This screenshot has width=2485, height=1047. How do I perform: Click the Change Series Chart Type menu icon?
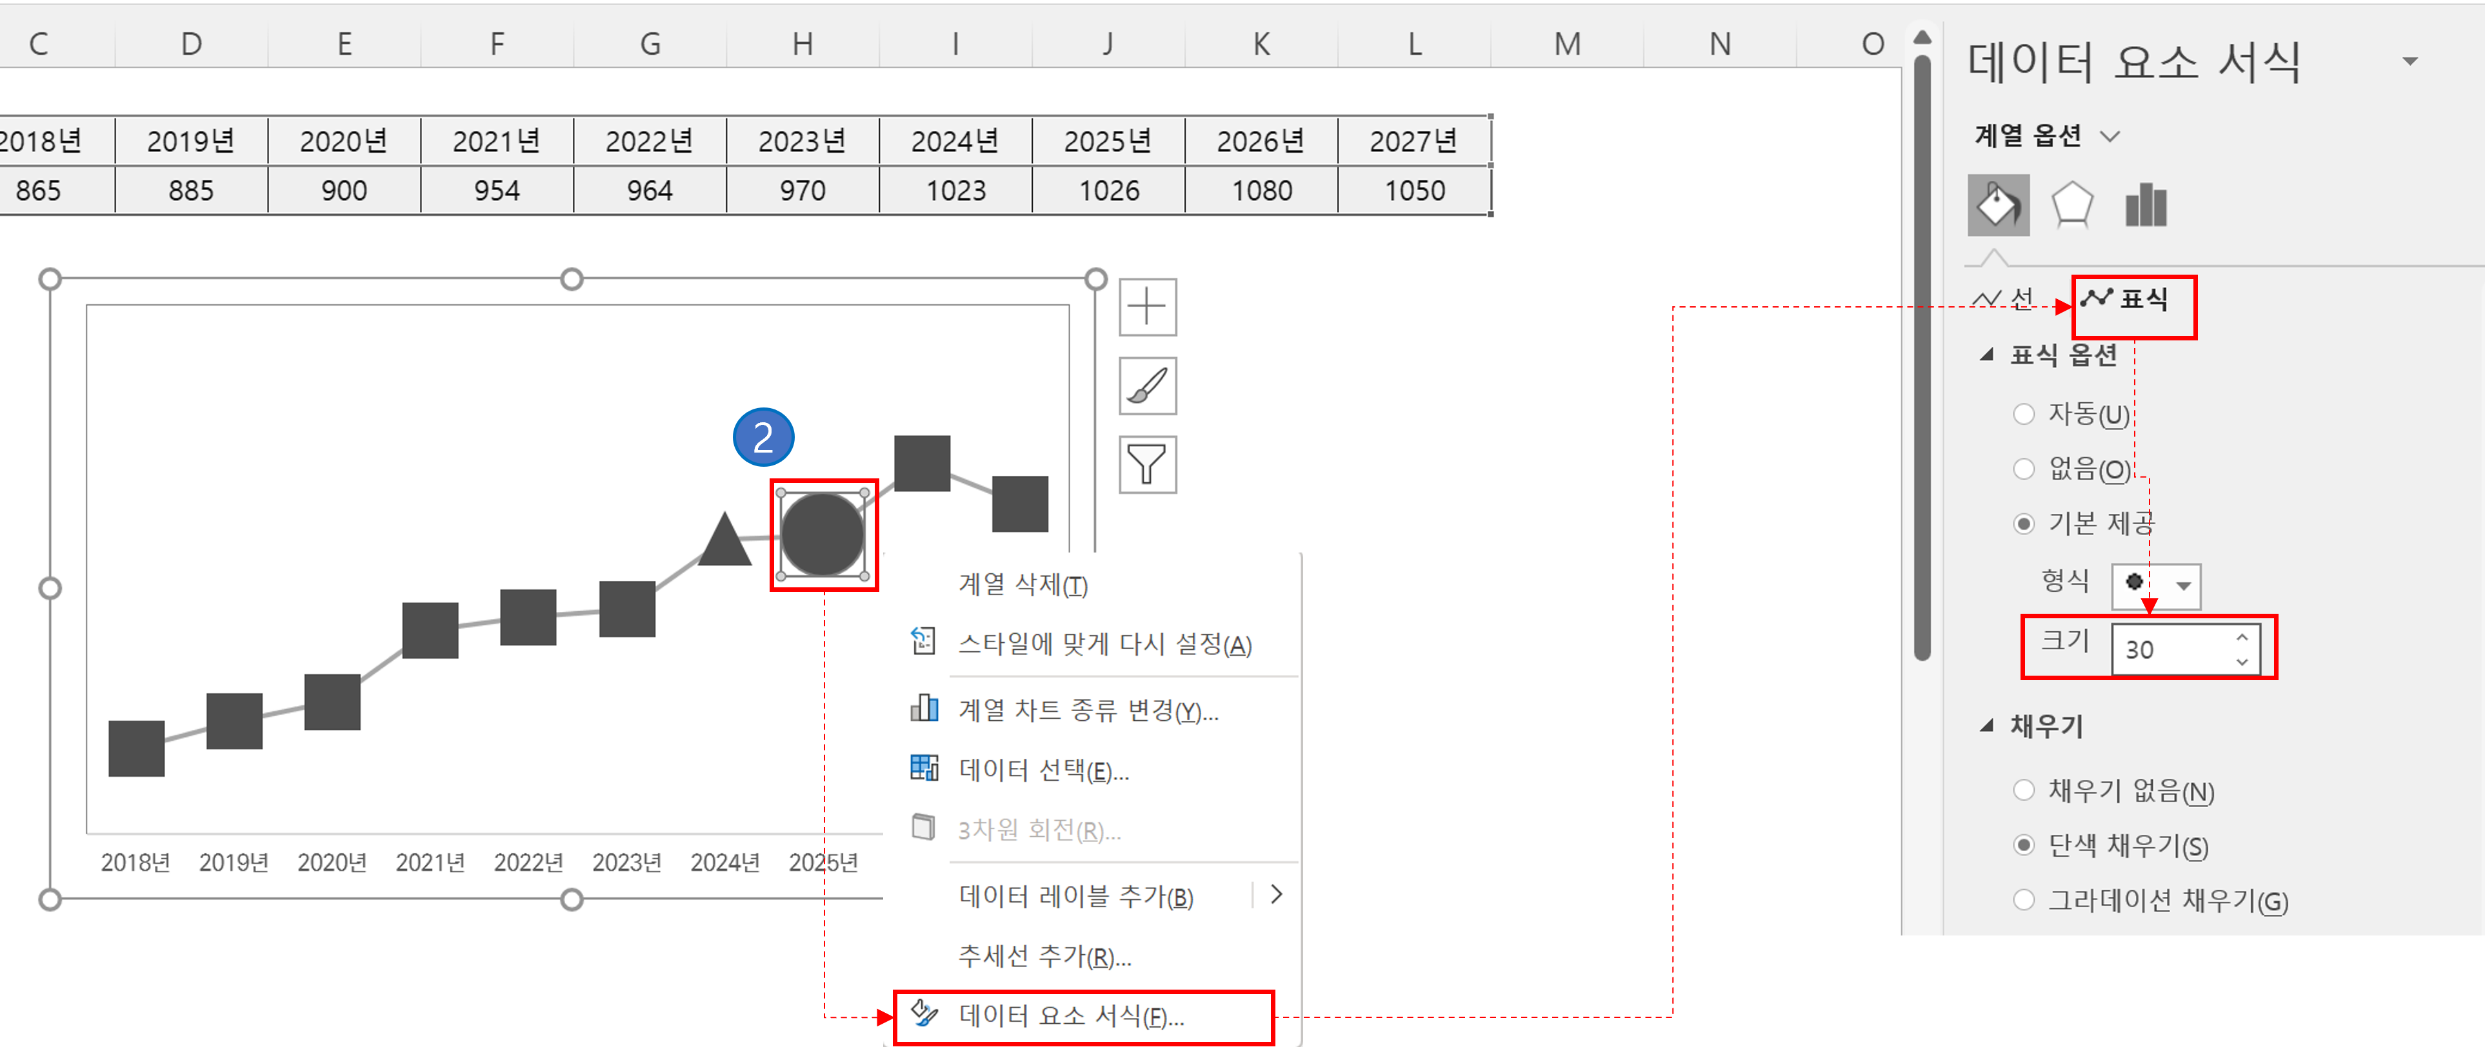point(923,709)
